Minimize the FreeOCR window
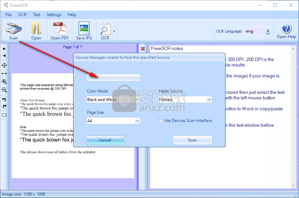 click(260, 5)
